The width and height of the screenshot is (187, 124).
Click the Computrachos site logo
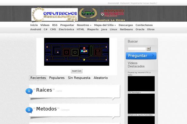55,15
